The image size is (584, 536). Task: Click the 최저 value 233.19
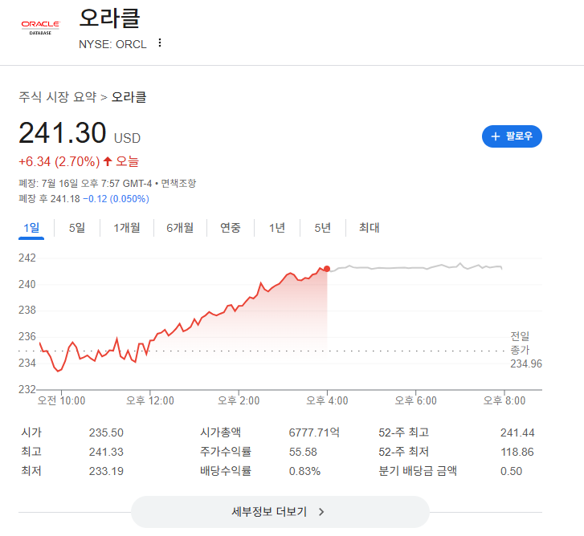pyautogui.click(x=106, y=471)
